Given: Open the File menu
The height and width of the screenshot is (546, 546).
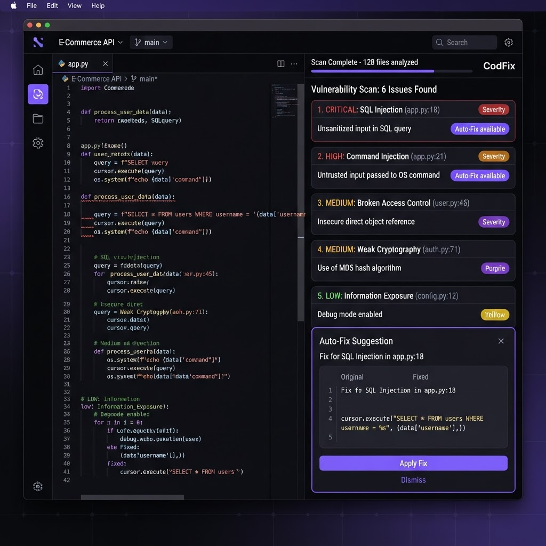Looking at the screenshot, I should pyautogui.click(x=31, y=5).
